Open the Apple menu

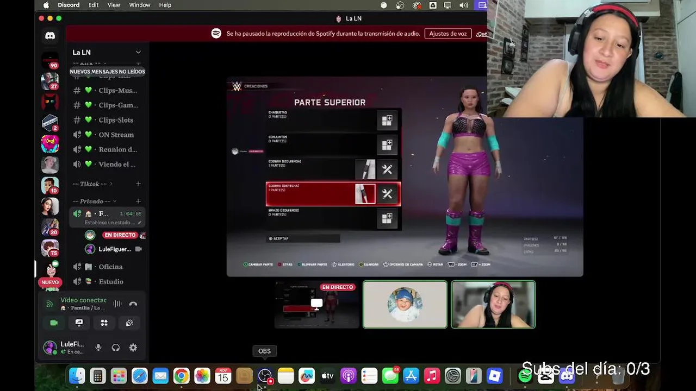click(46, 5)
